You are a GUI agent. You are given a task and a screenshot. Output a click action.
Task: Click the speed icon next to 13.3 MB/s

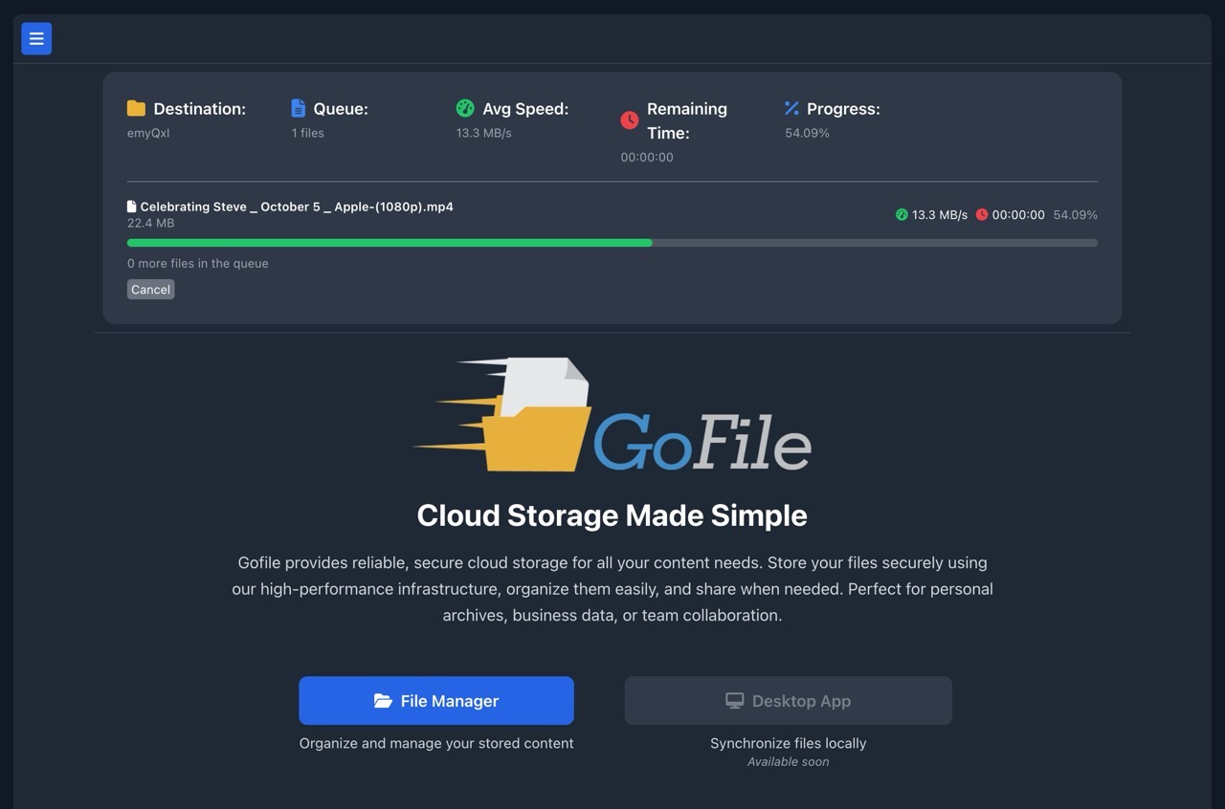point(901,214)
